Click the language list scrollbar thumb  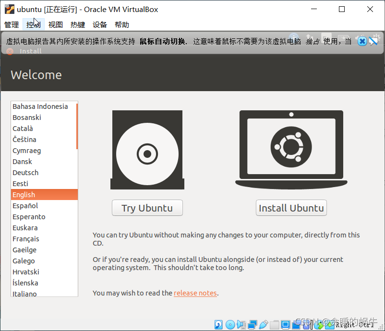point(77,126)
